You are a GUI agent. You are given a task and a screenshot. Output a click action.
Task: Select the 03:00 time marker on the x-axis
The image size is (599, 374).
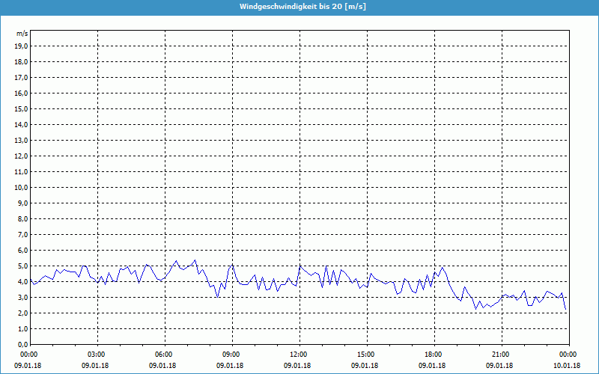tap(97, 355)
